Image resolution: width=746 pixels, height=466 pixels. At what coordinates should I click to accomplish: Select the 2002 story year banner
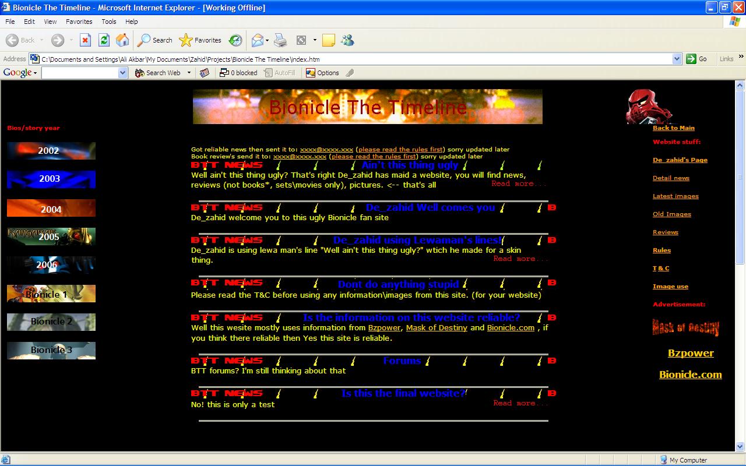[51, 151]
